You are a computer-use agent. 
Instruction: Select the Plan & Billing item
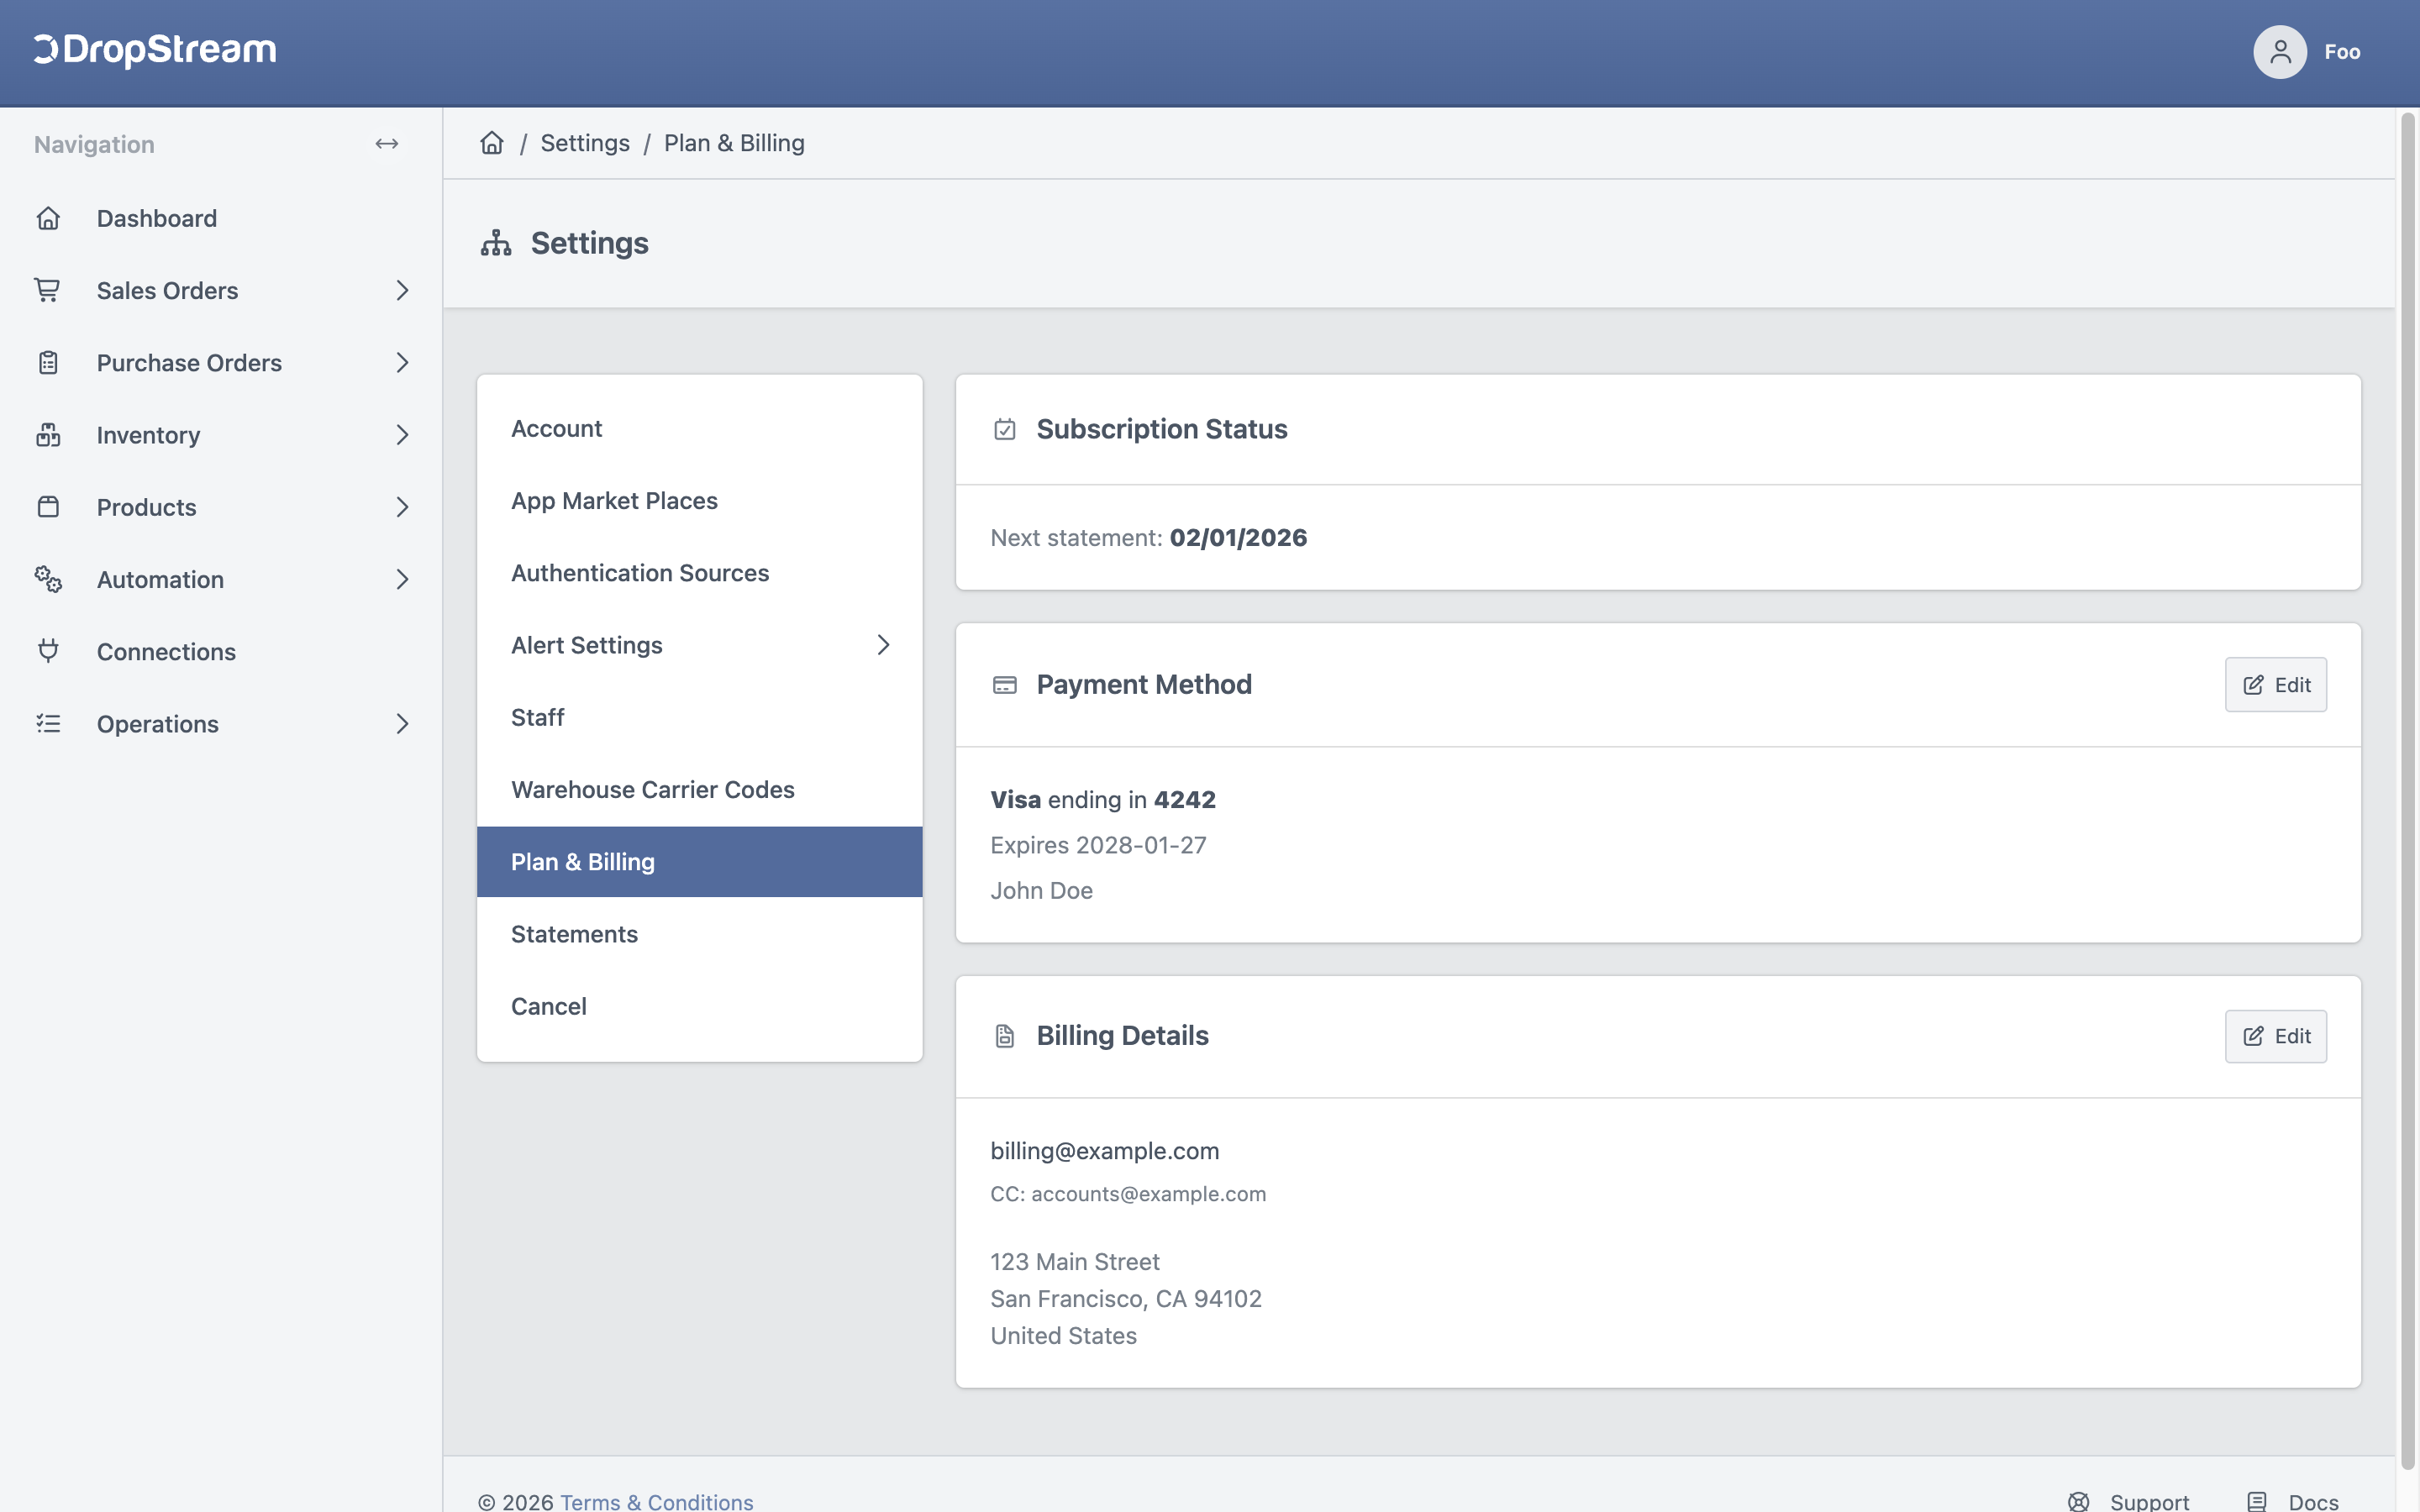click(x=699, y=861)
